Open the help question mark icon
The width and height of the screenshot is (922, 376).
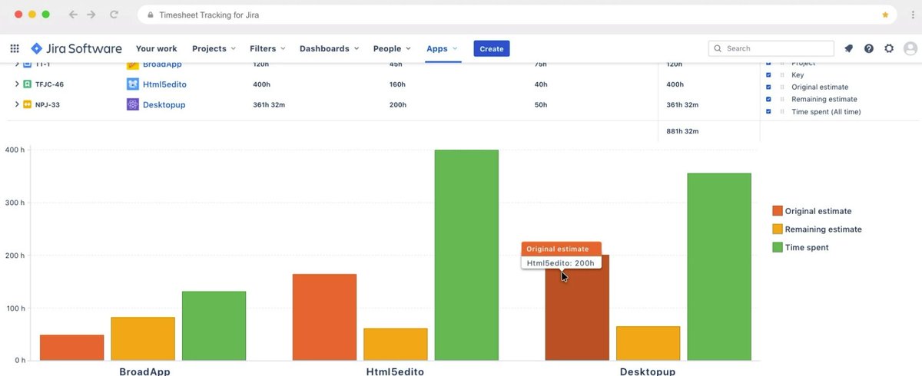[x=869, y=48]
